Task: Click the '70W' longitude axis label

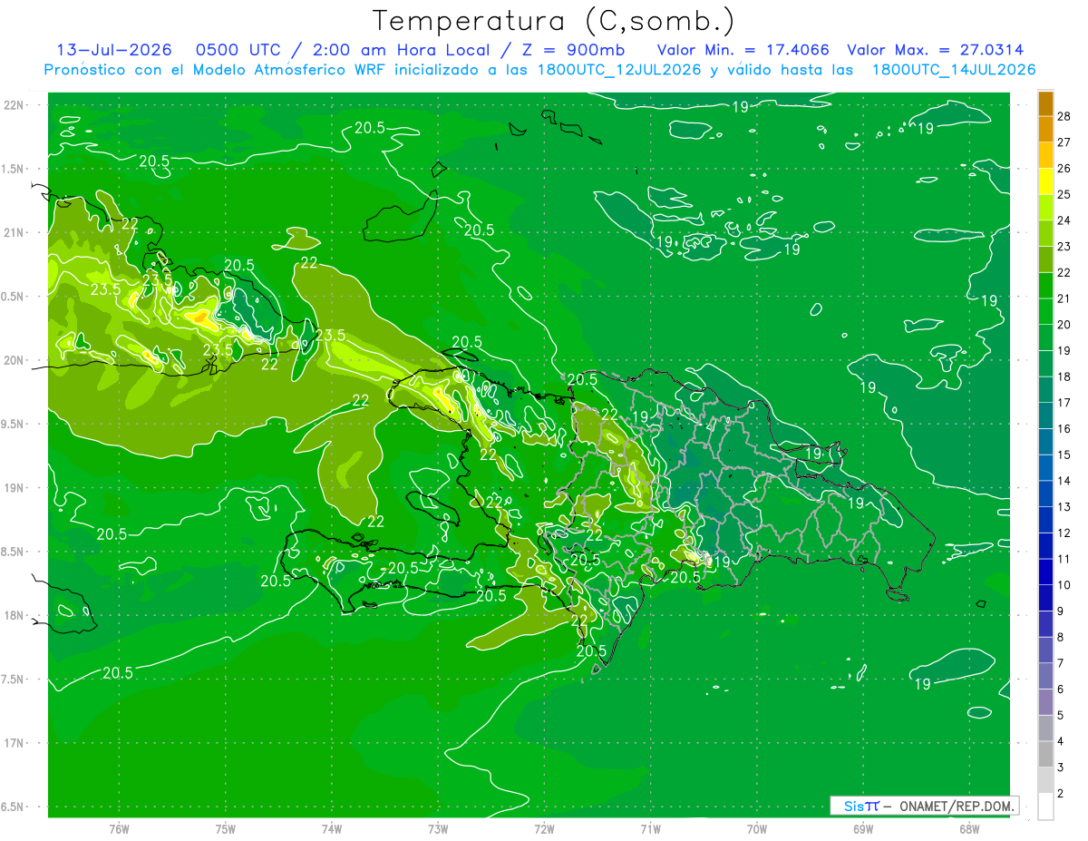Action: coord(757,828)
